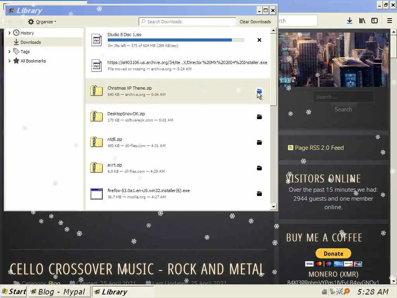The width and height of the screenshot is (397, 298).
Task: Click the avrt.zip zip icon
Action: click(97, 168)
